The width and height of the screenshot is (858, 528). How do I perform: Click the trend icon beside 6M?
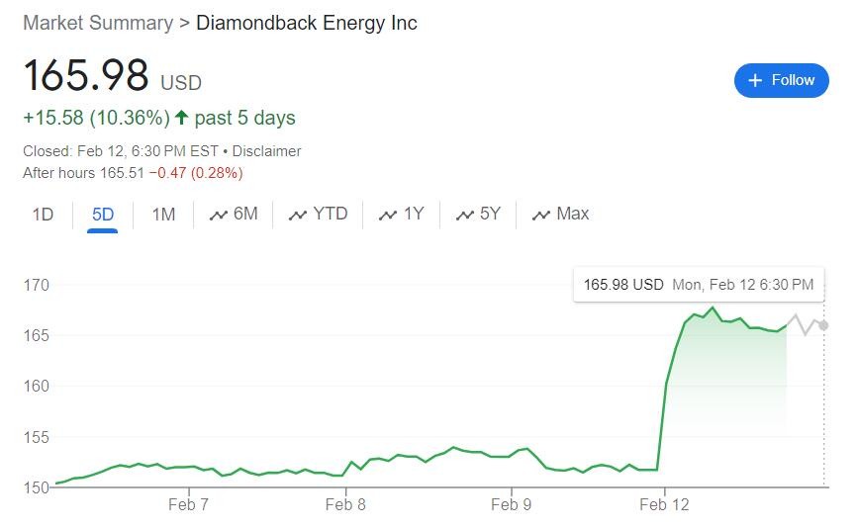coord(219,215)
